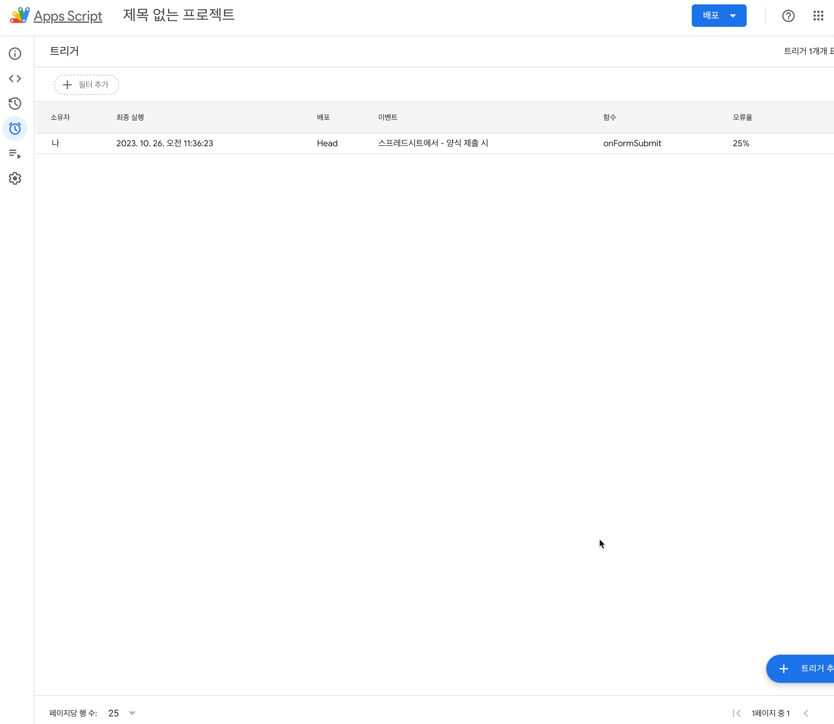Click the Head deployment cell
This screenshot has width=834, height=724.
pyautogui.click(x=327, y=143)
